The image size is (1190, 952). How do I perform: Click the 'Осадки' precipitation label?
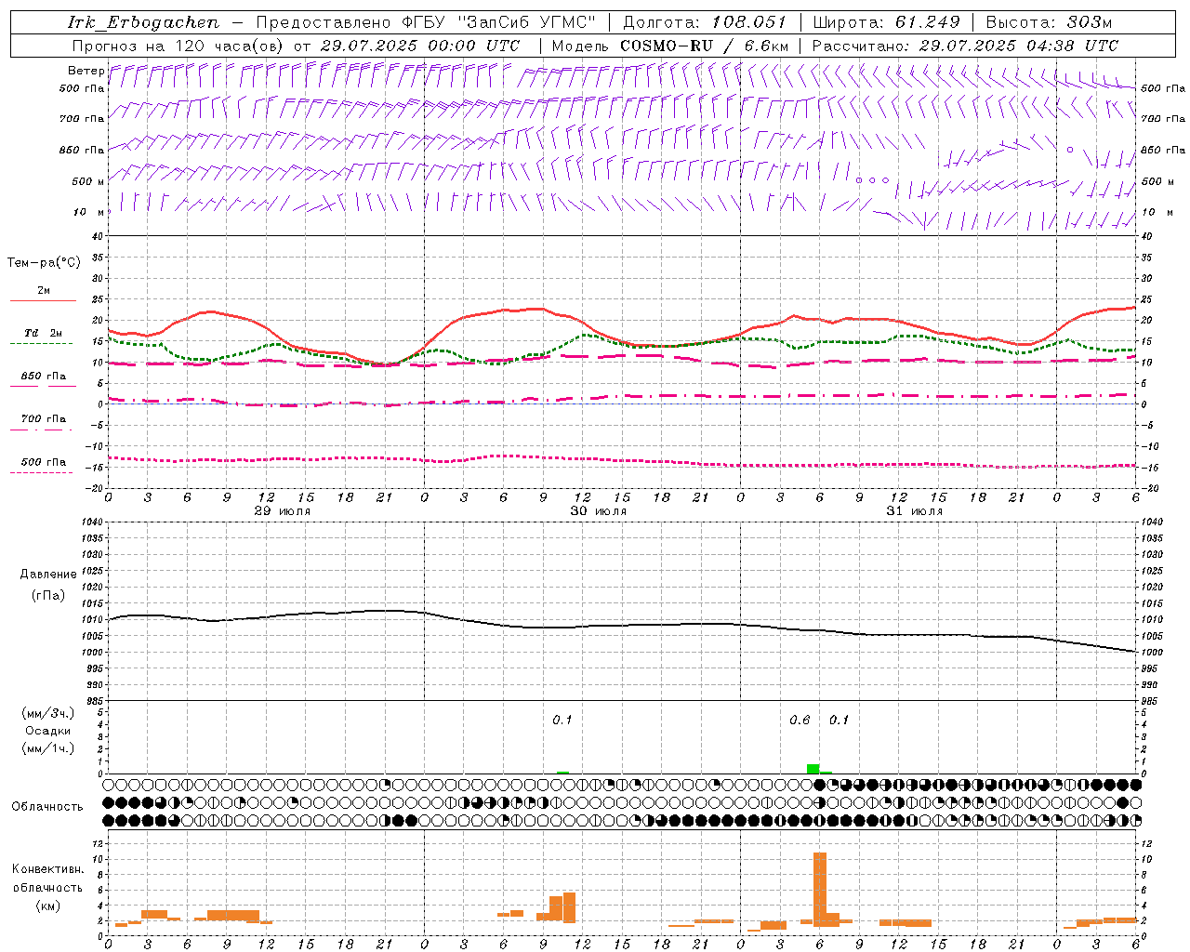coord(47,731)
